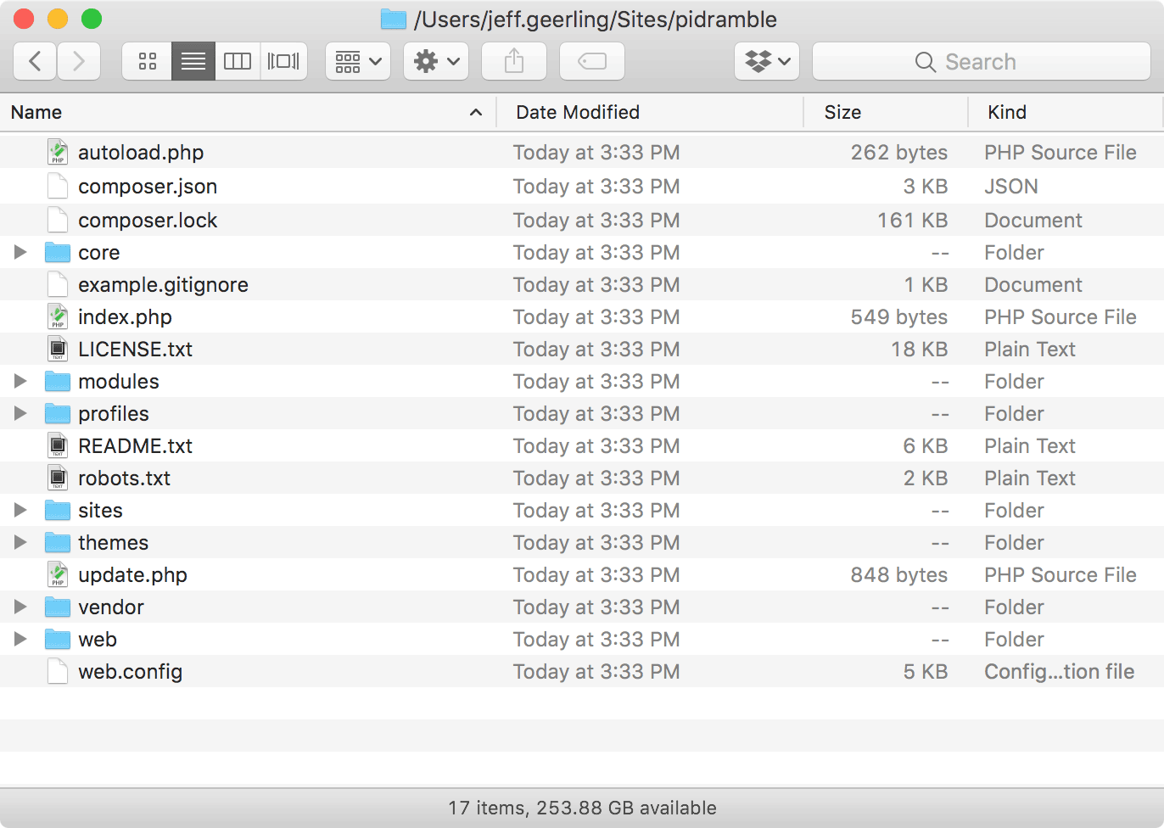
Task: Select the themes folder icon
Action: (x=58, y=542)
